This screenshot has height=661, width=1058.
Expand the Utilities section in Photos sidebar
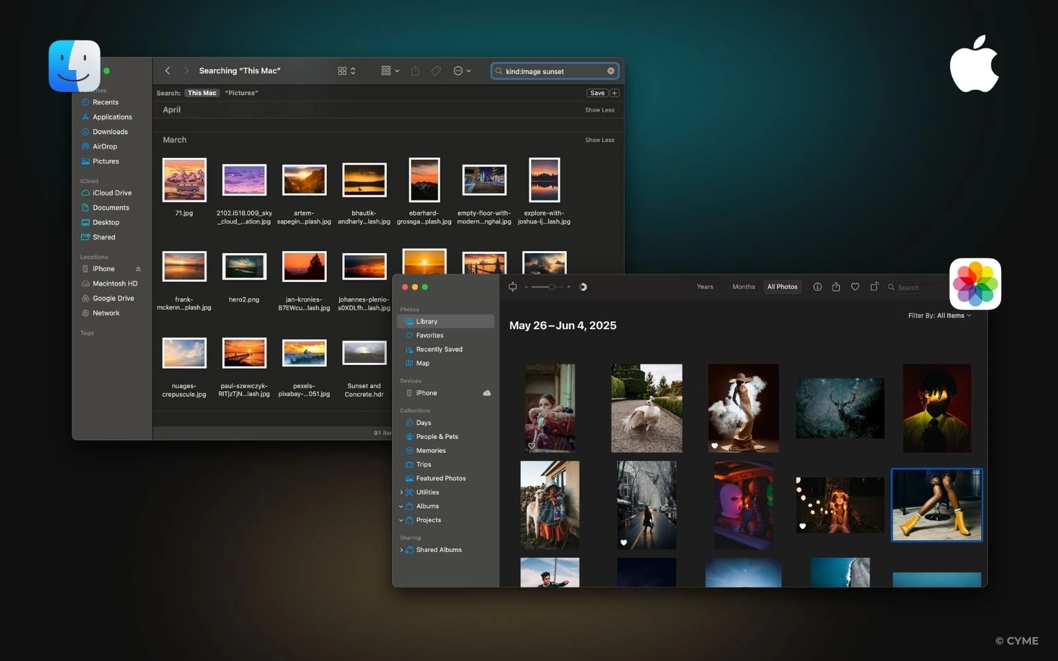(x=401, y=492)
